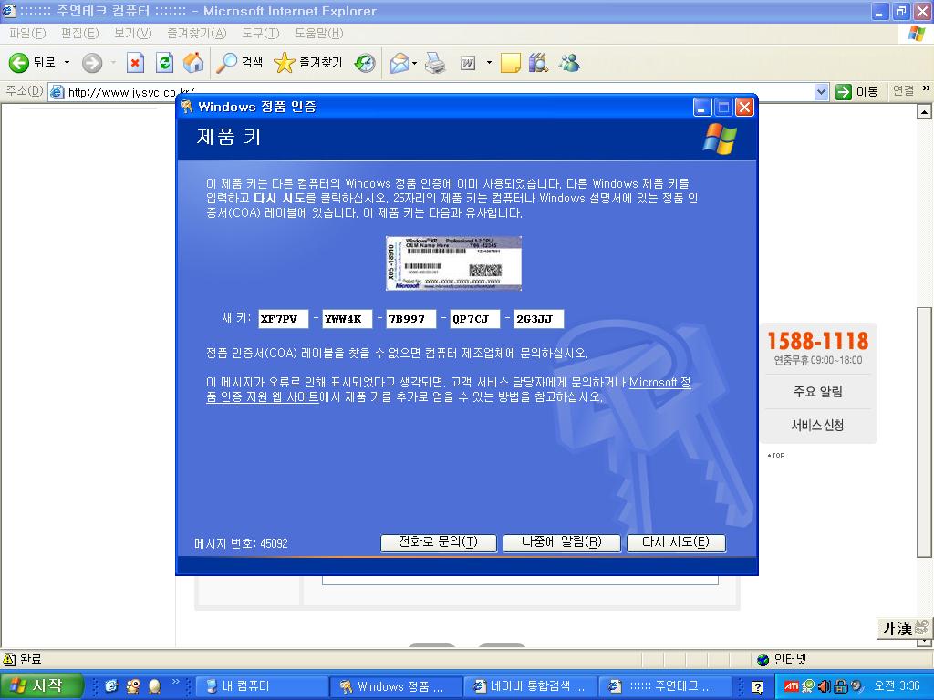The width and height of the screenshot is (934, 700).
Task: Expand the mail dropdown arrow
Action: pyautogui.click(x=415, y=63)
